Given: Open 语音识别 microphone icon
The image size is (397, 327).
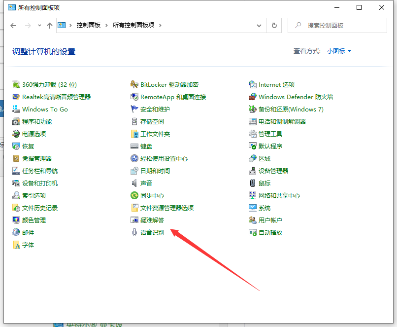Looking at the screenshot, I should [134, 232].
